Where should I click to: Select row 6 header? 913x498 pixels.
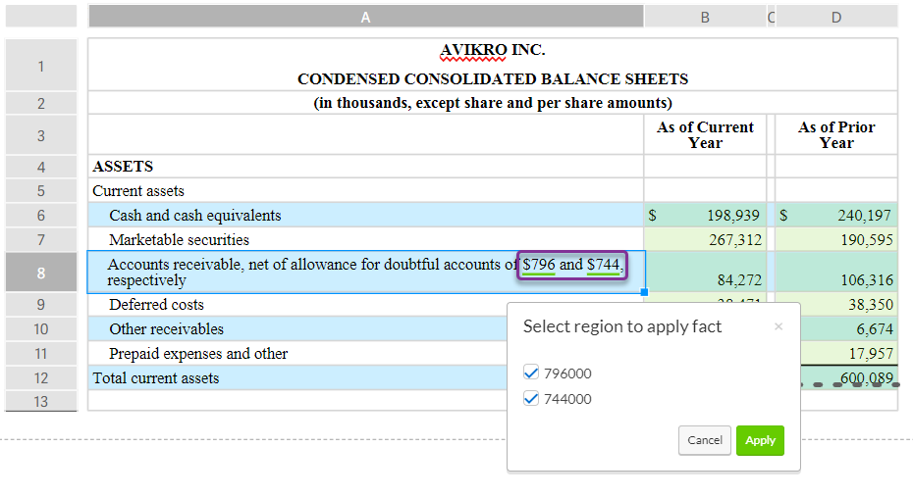click(x=41, y=216)
